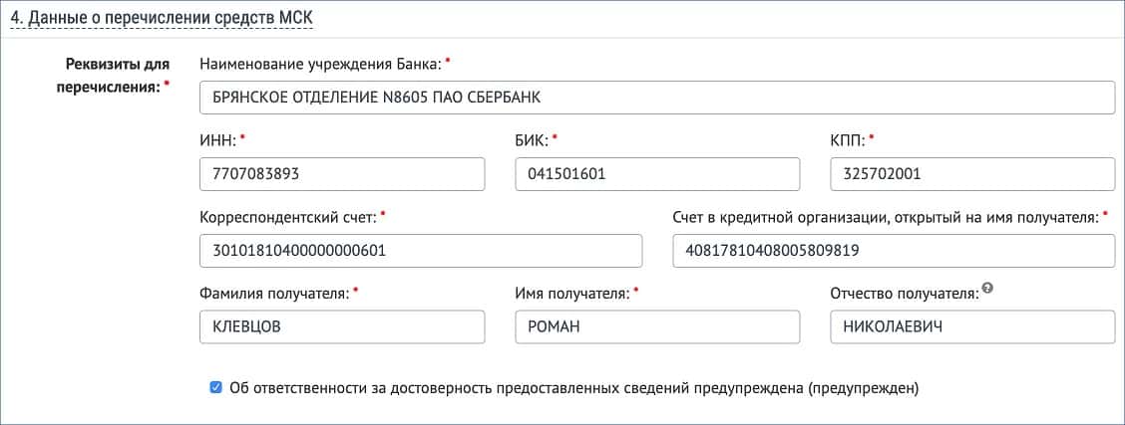1125x425 pixels.
Task: Click the 'Реквизиты для перечисления:' row heading
Action: point(112,76)
